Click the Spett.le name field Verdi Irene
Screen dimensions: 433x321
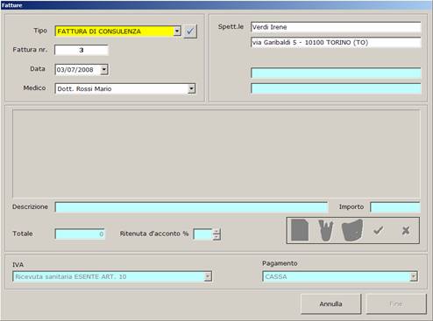(x=336, y=27)
